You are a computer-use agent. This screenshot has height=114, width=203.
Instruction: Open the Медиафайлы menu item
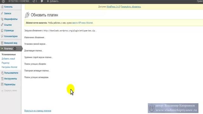(11, 19)
